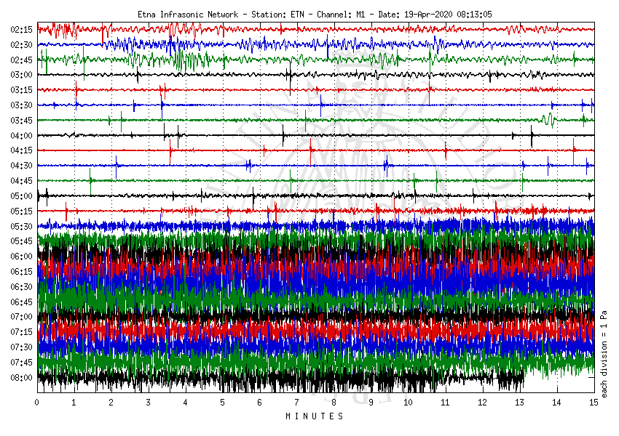Image resolution: width=619 pixels, height=436 pixels.
Task: Click the x-axis tick label 5
Action: pyautogui.click(x=223, y=402)
